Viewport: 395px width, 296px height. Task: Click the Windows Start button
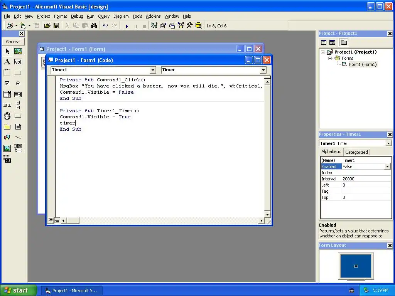click(19, 290)
